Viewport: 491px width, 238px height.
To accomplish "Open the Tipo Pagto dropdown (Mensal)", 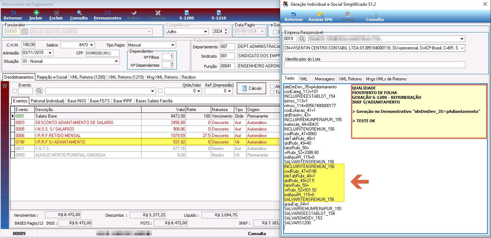I will coord(173,45).
